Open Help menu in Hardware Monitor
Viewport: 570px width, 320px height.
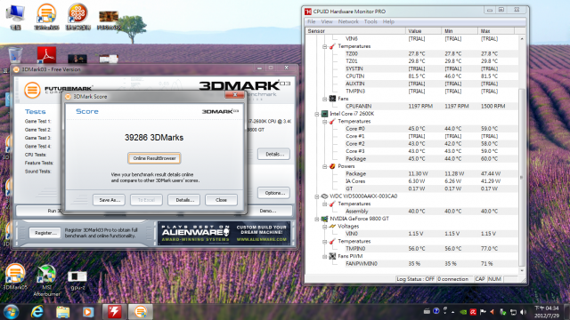[388, 21]
